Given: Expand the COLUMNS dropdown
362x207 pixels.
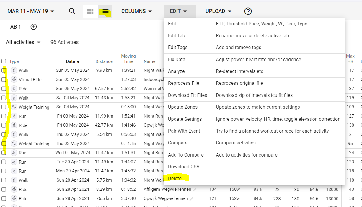Looking at the screenshot, I should pyautogui.click(x=137, y=11).
